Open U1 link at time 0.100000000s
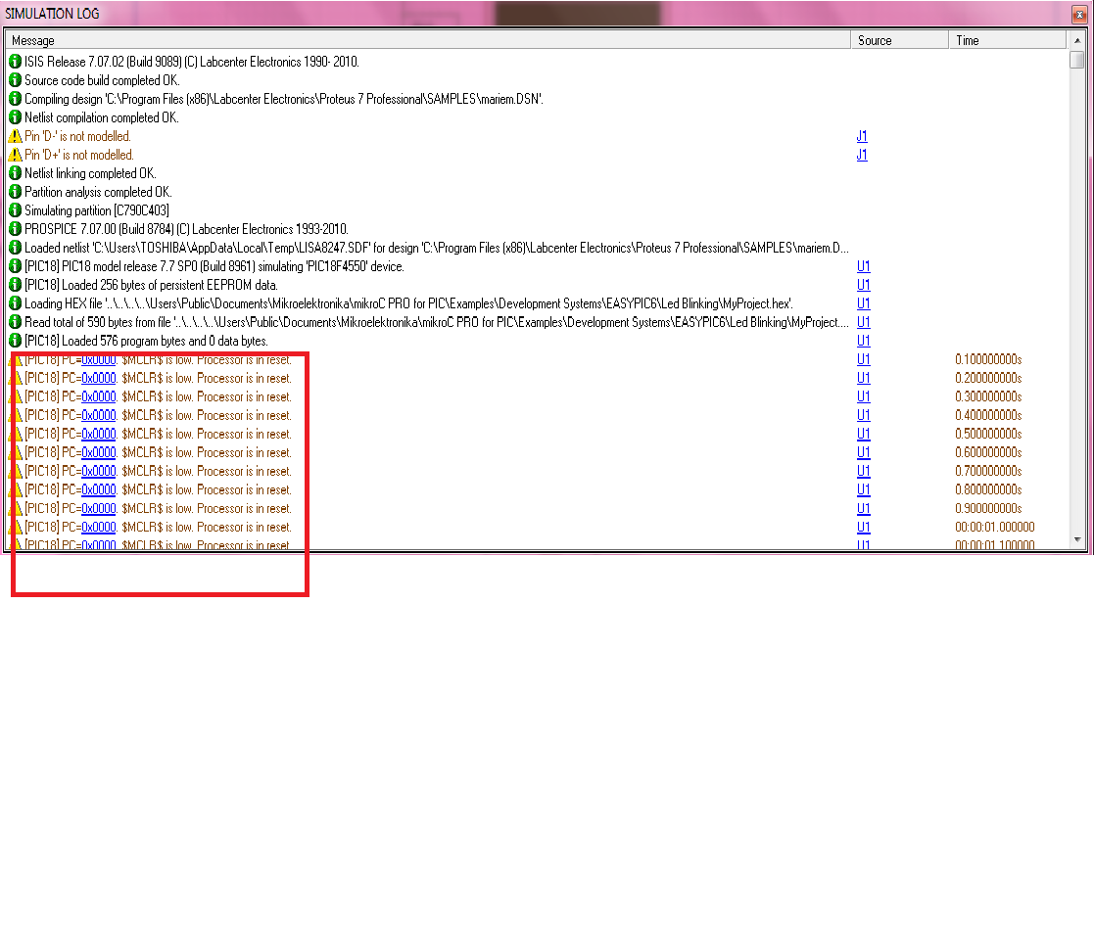The image size is (1094, 928). coord(863,360)
